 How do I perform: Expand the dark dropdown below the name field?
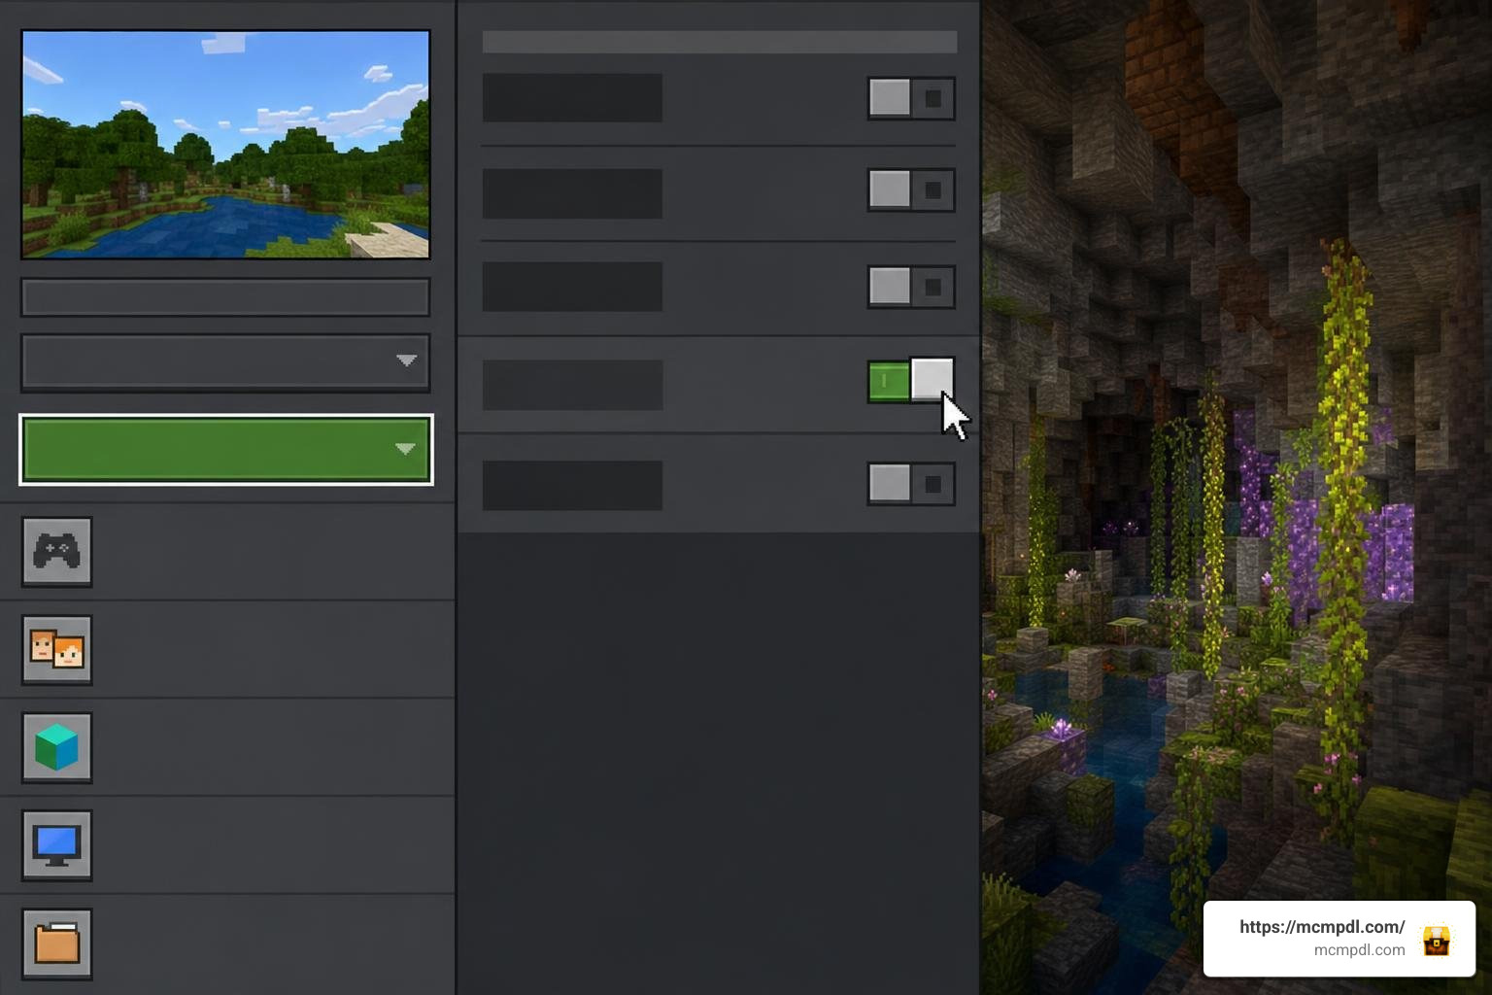[225, 361]
